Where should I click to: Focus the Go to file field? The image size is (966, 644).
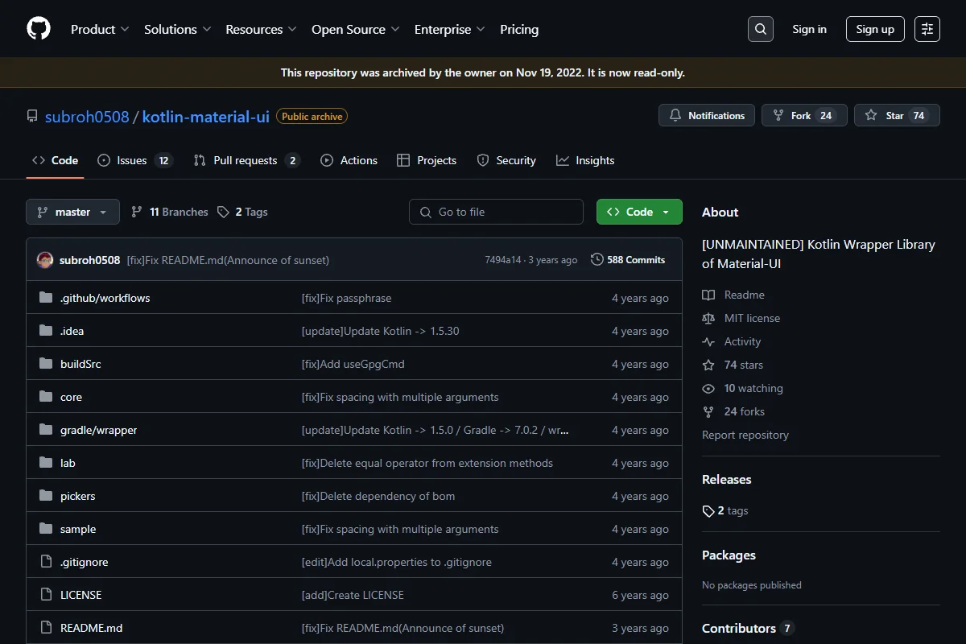pyautogui.click(x=496, y=212)
